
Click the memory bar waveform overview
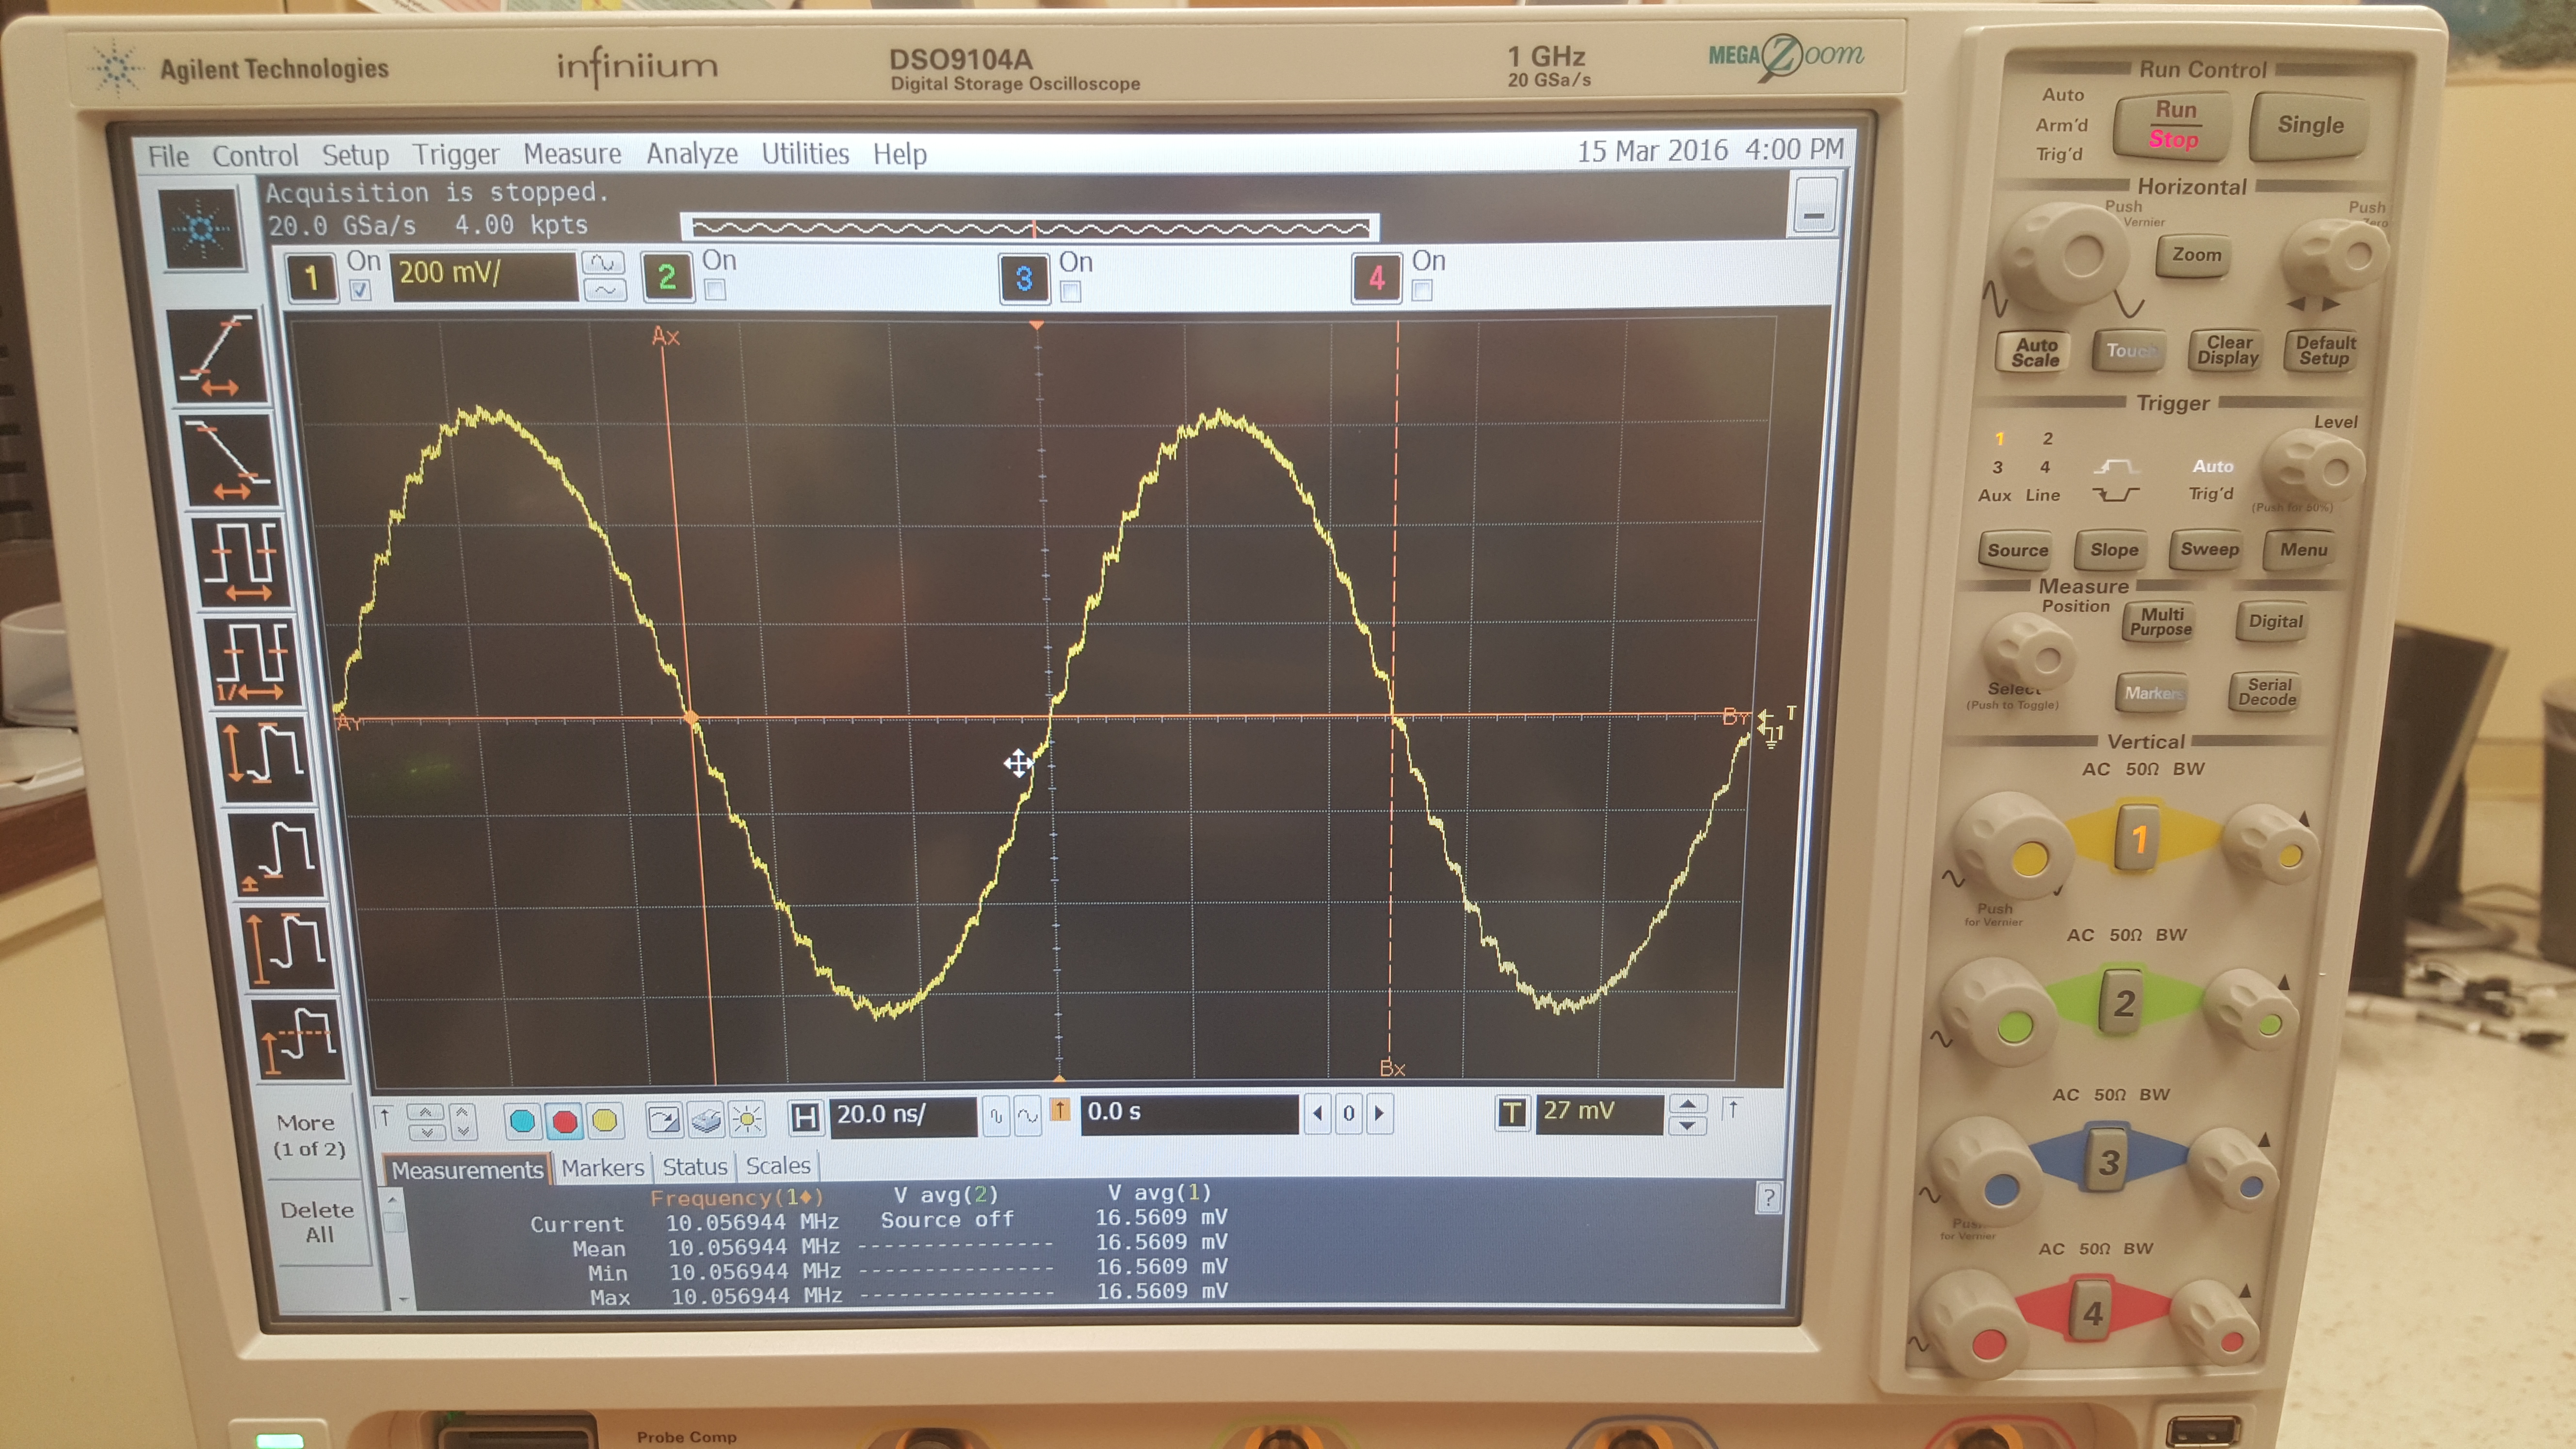(1029, 227)
